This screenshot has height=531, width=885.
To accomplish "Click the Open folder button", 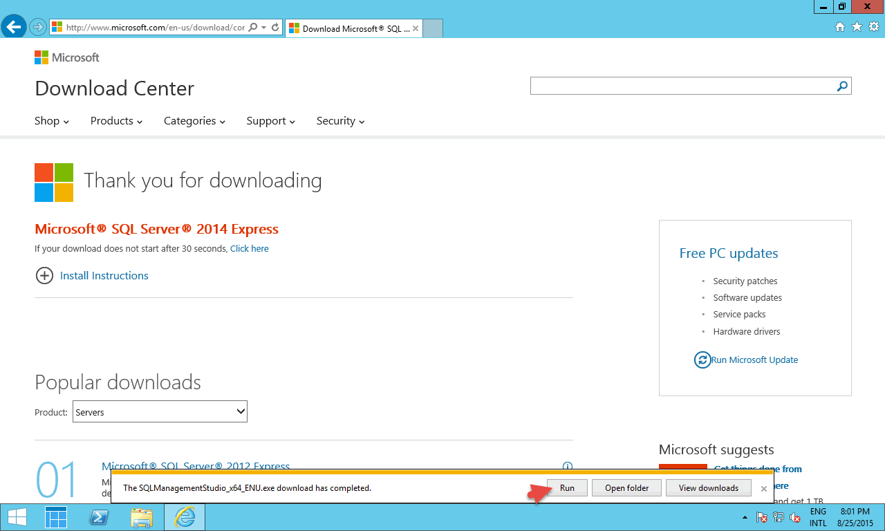I will [x=627, y=487].
